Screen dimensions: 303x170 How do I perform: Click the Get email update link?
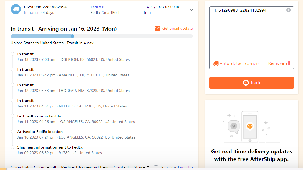tap(177, 28)
